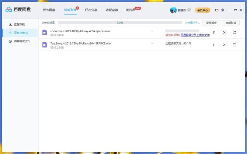Switch to 传输列表 tab
This screenshot has width=247, height=154.
tap(70, 10)
